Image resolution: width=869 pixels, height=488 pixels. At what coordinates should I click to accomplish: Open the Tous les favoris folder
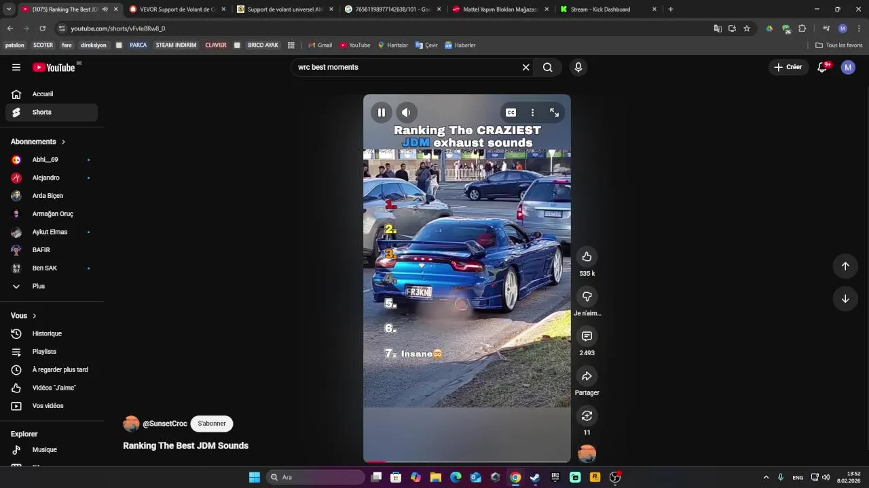click(839, 45)
